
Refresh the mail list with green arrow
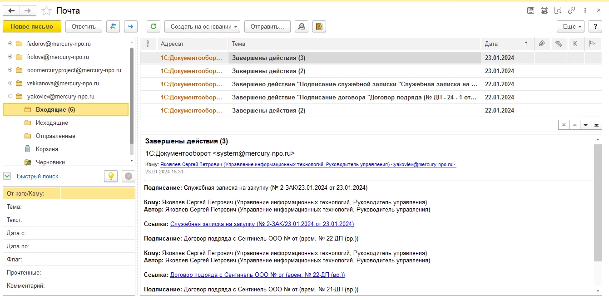(153, 26)
